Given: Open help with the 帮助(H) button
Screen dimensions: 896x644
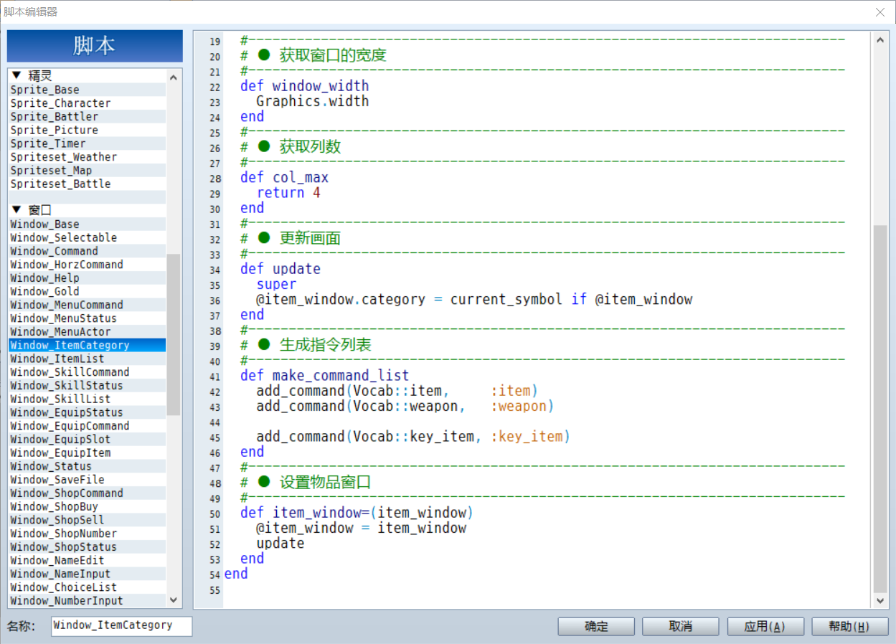Looking at the screenshot, I should [x=850, y=626].
